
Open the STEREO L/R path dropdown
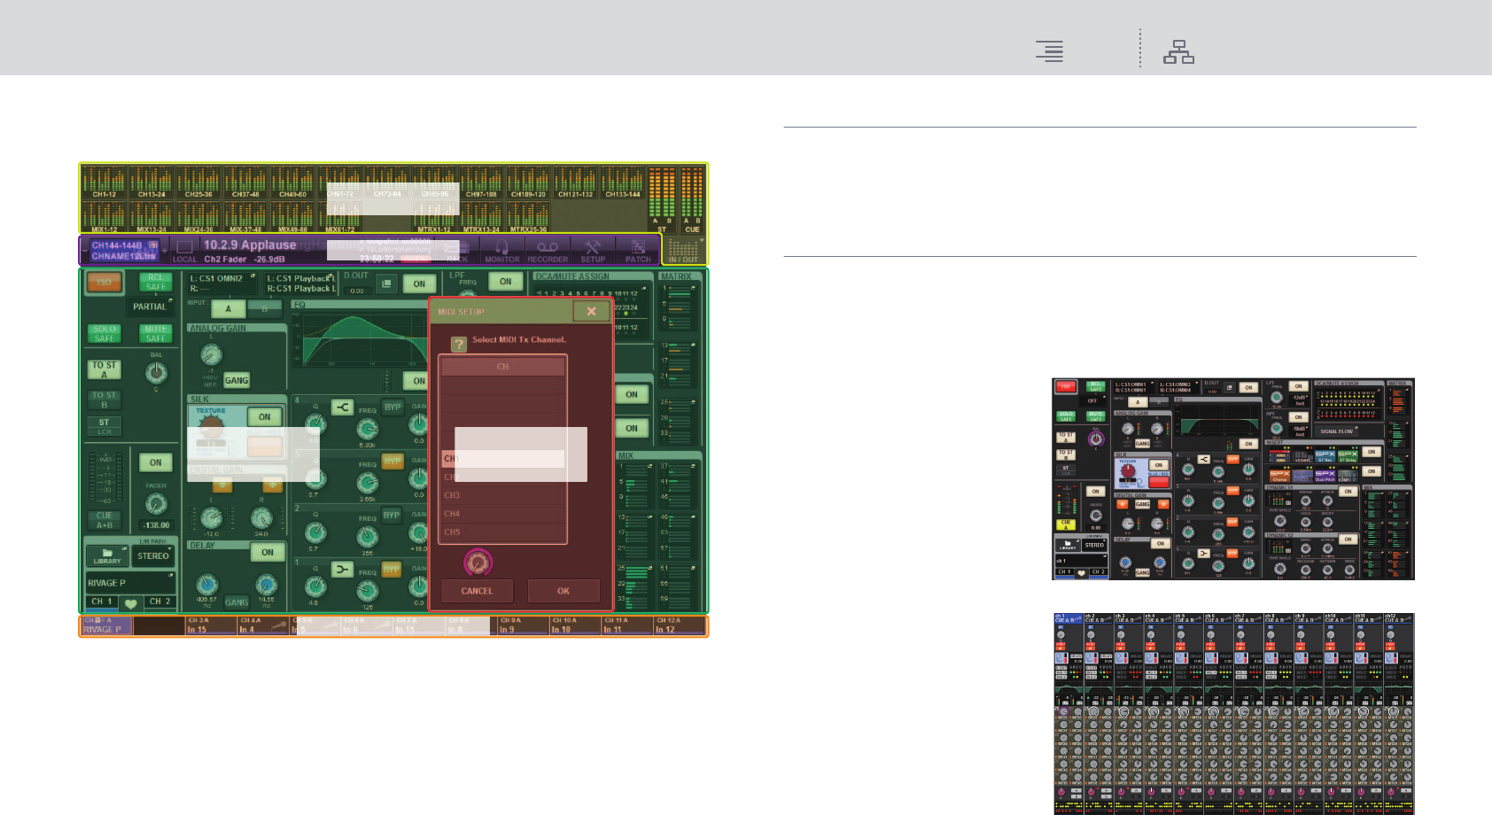(153, 556)
